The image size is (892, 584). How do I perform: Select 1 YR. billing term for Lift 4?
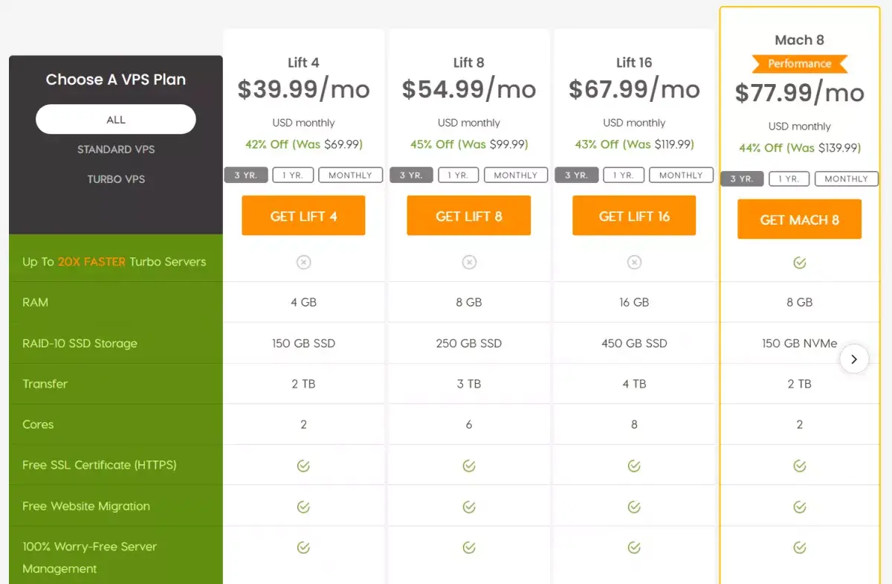coord(293,176)
